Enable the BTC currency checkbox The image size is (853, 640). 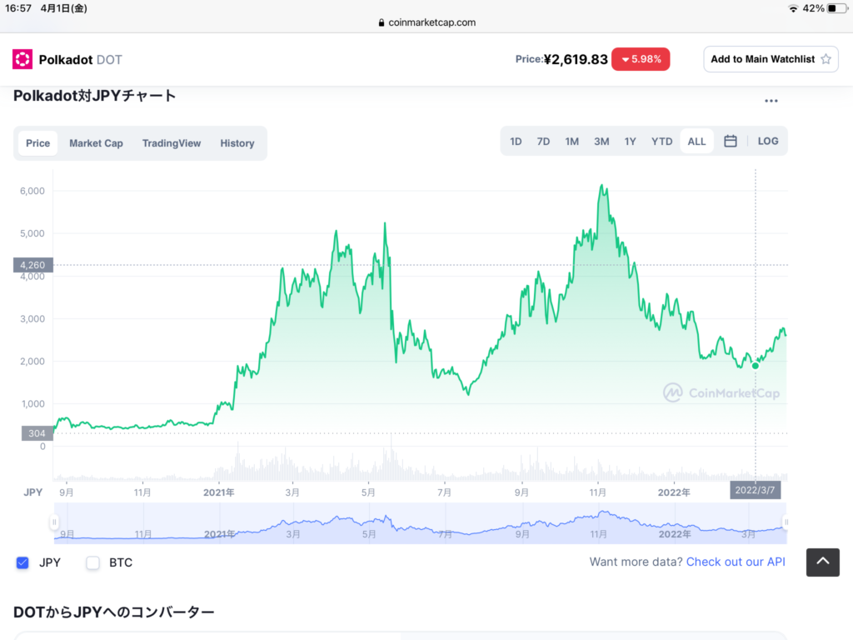coord(93,562)
